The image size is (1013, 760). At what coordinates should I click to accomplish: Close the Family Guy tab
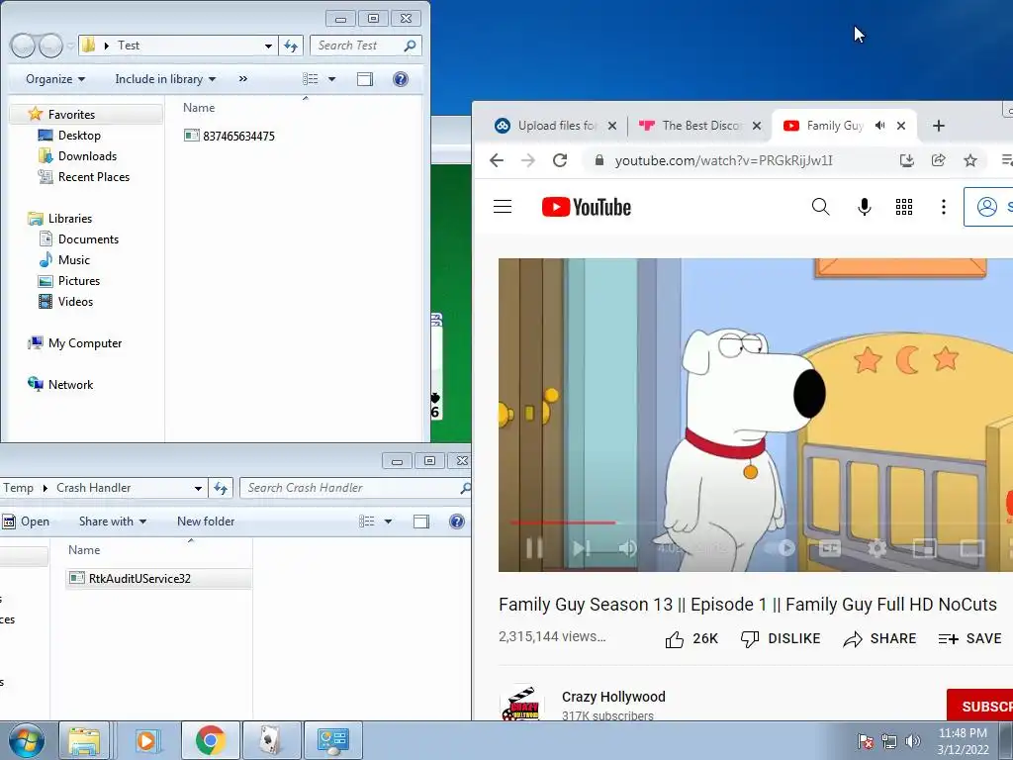901,126
